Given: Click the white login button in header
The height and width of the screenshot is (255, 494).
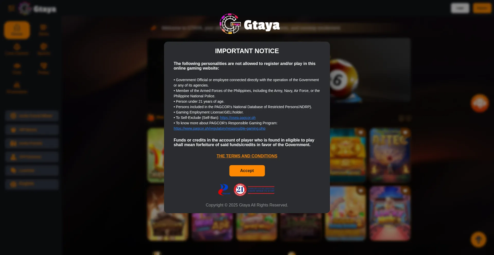Looking at the screenshot, I should click(x=460, y=8).
